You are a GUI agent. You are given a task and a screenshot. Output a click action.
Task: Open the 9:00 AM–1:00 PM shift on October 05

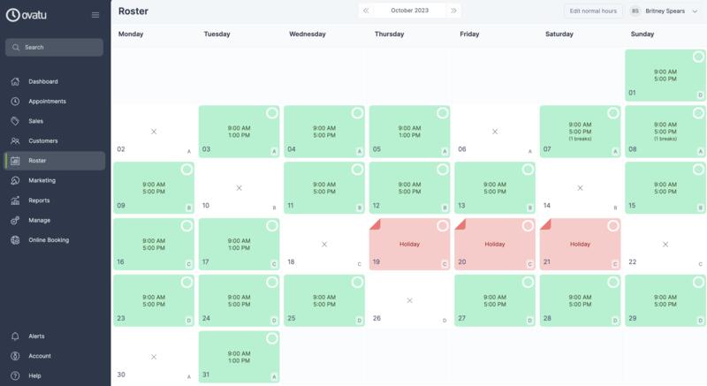tap(409, 132)
